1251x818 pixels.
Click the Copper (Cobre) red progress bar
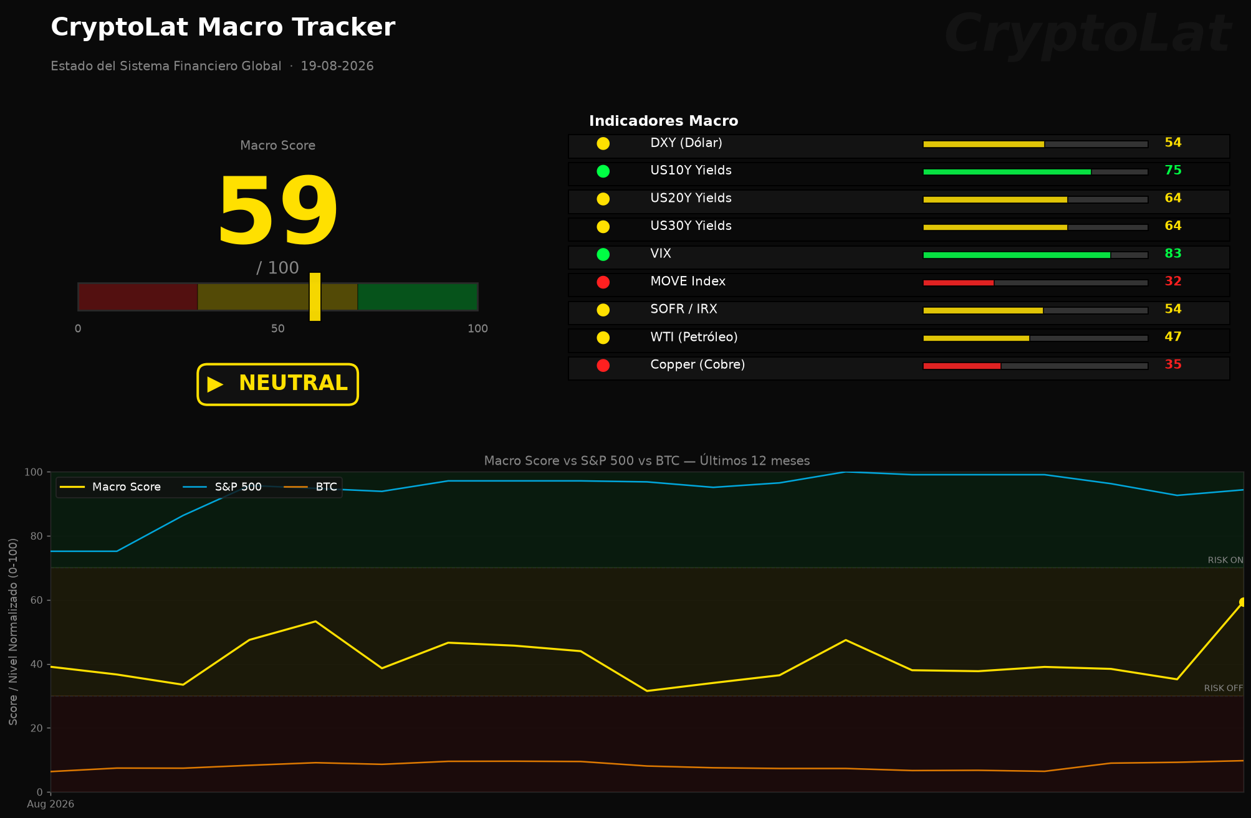(x=1035, y=366)
